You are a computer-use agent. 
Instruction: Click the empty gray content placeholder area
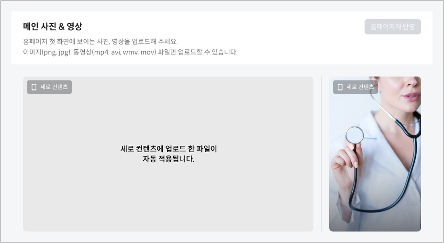point(168,154)
